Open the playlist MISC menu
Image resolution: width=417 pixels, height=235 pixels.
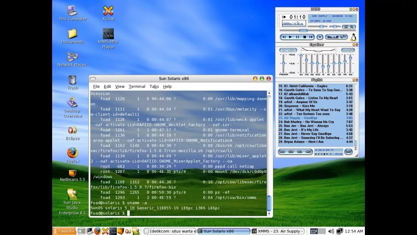pyautogui.click(x=308, y=152)
